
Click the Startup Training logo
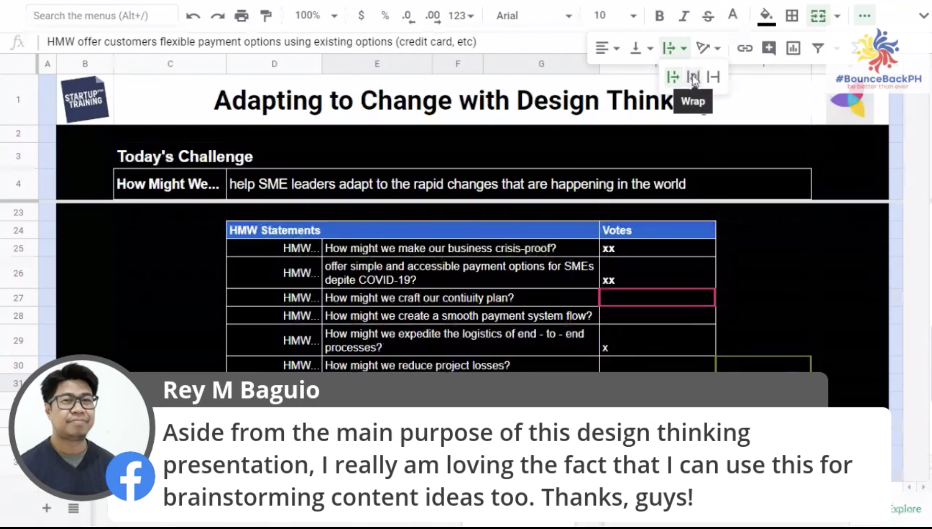click(84, 100)
